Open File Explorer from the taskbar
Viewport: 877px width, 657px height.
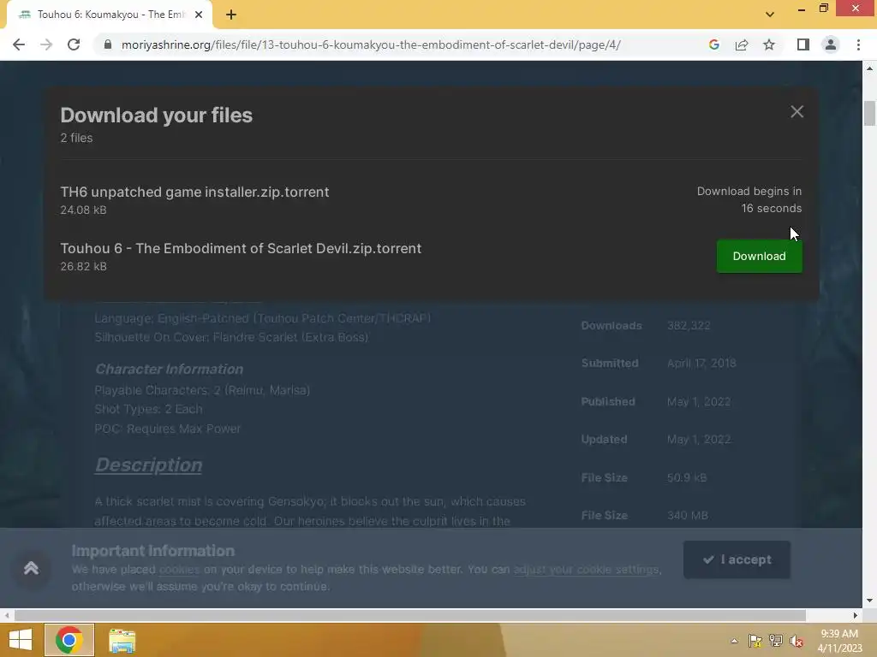[122, 641]
